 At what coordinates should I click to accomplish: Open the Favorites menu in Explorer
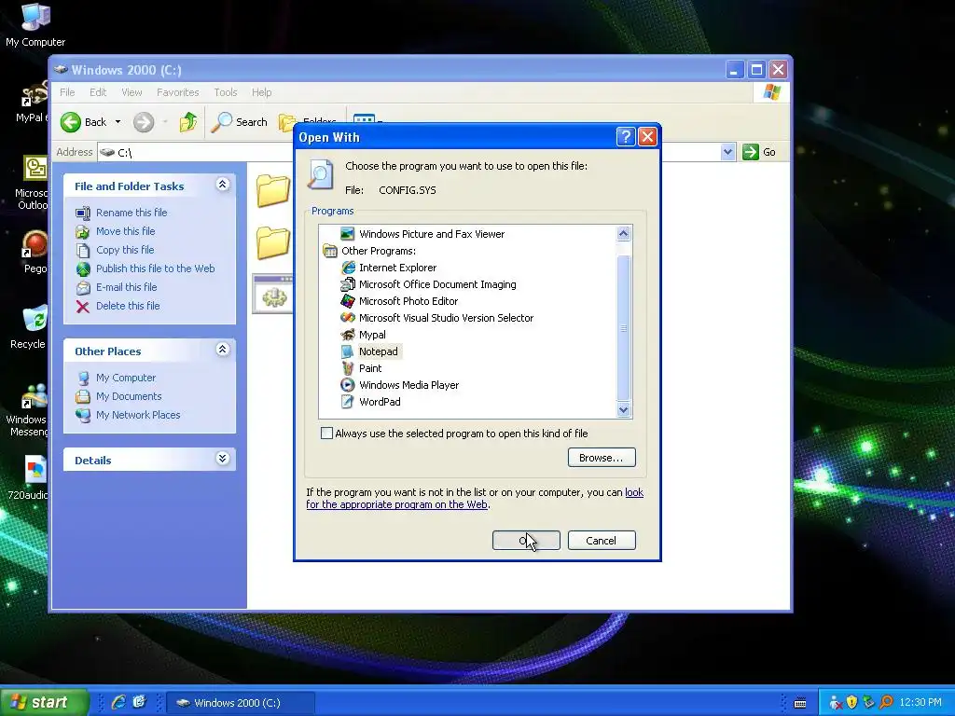pyautogui.click(x=178, y=92)
